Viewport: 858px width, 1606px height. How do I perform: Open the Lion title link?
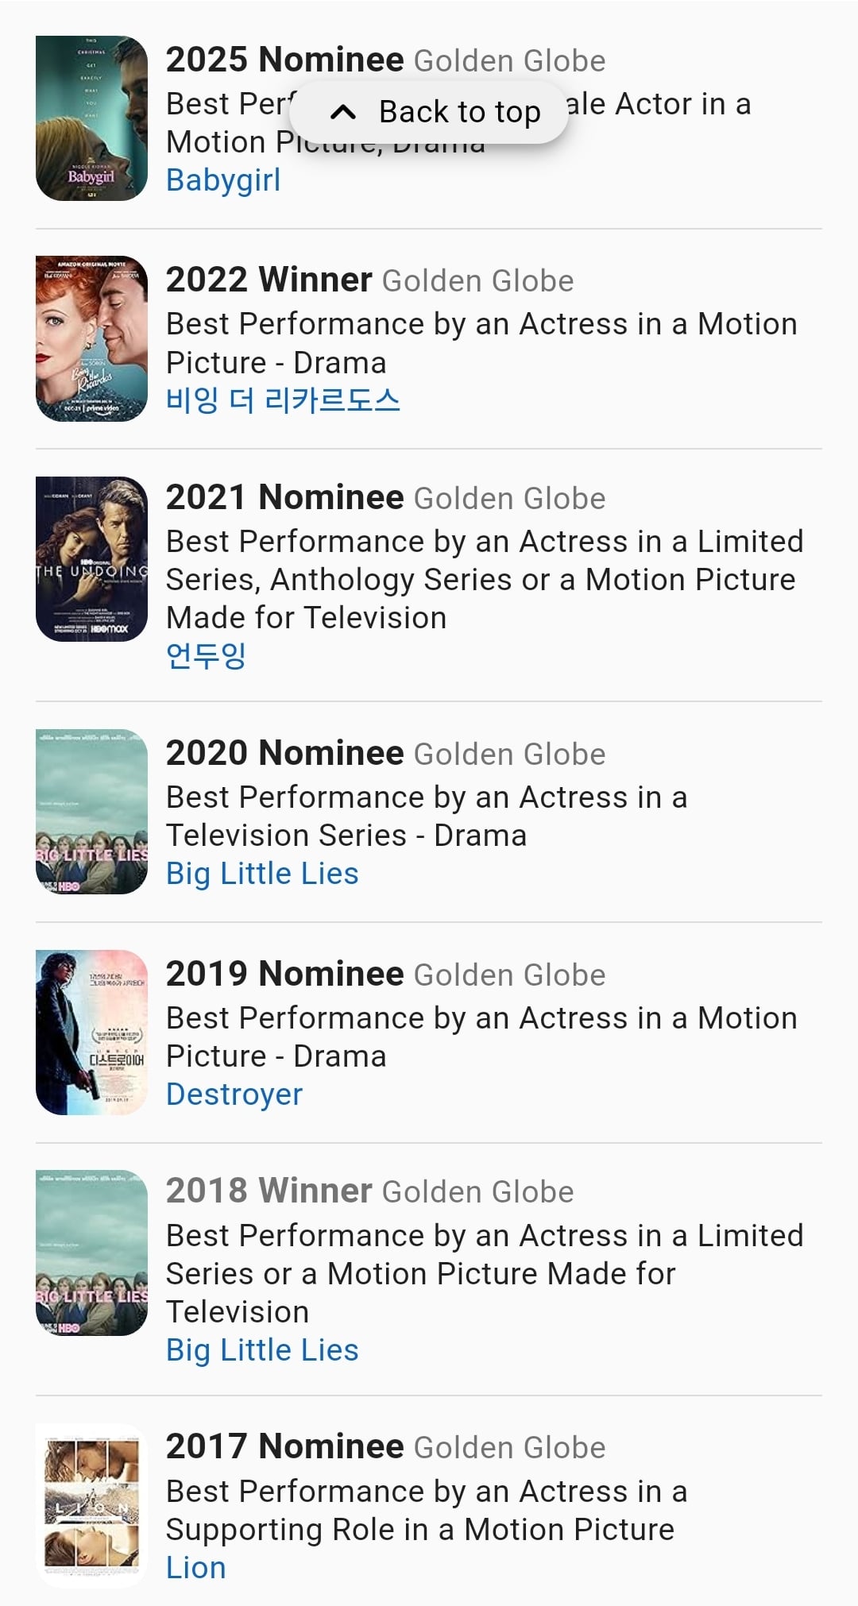196,1568
